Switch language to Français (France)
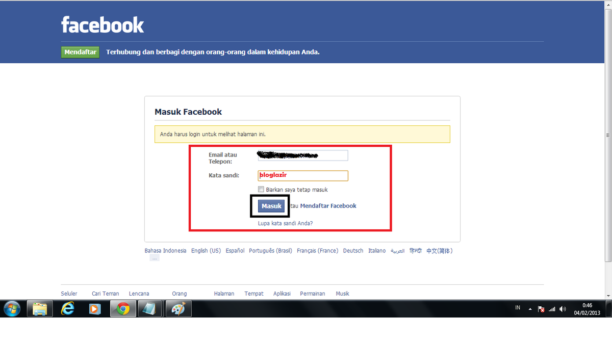 pos(317,251)
